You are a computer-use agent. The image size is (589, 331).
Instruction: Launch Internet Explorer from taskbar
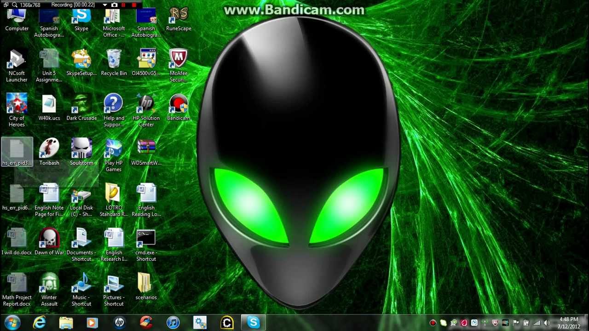coord(40,323)
